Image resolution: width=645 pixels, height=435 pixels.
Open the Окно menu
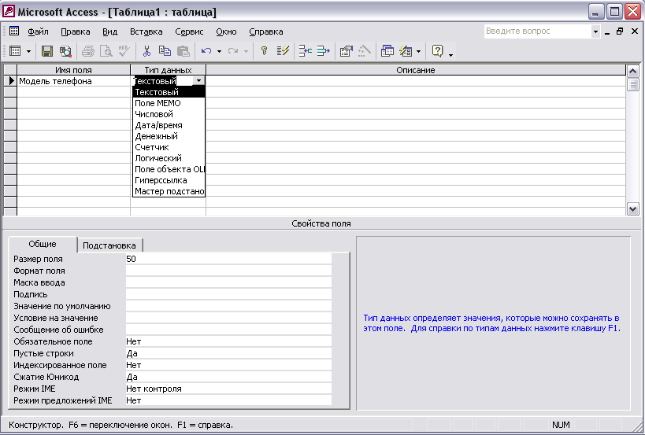tap(226, 31)
